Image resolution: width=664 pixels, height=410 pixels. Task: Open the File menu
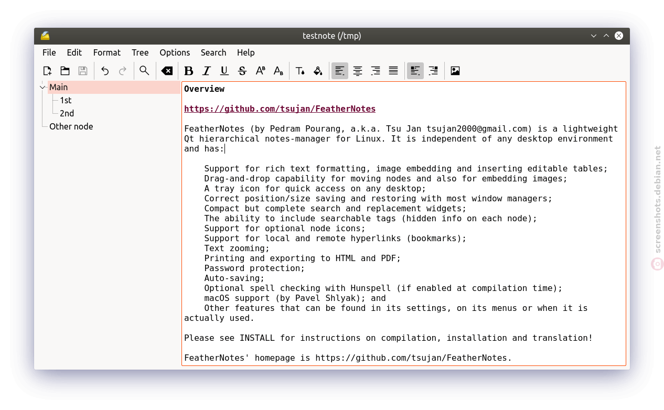[49, 52]
